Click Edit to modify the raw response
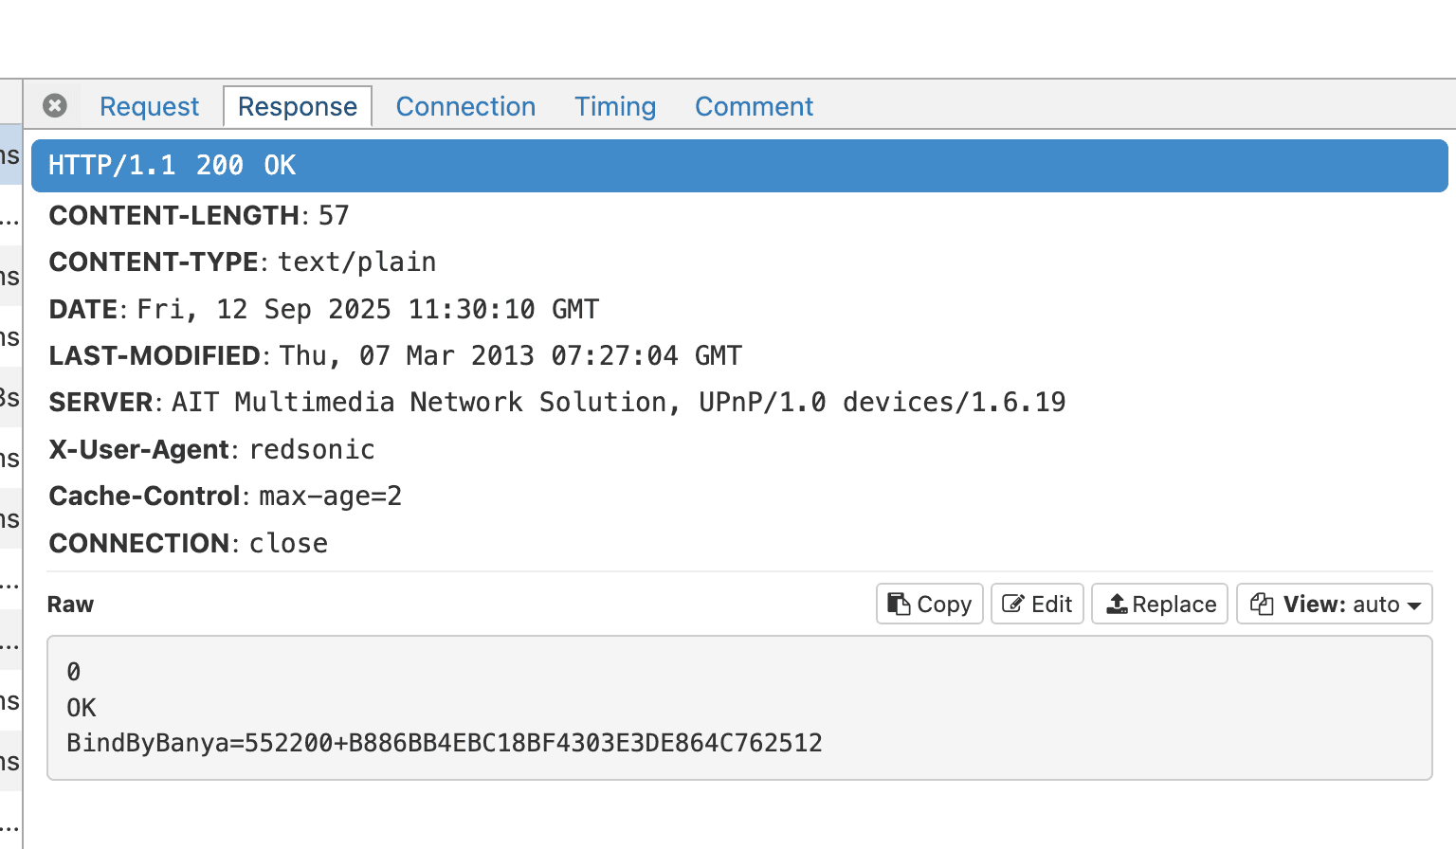Image resolution: width=1456 pixels, height=849 pixels. (x=1036, y=604)
